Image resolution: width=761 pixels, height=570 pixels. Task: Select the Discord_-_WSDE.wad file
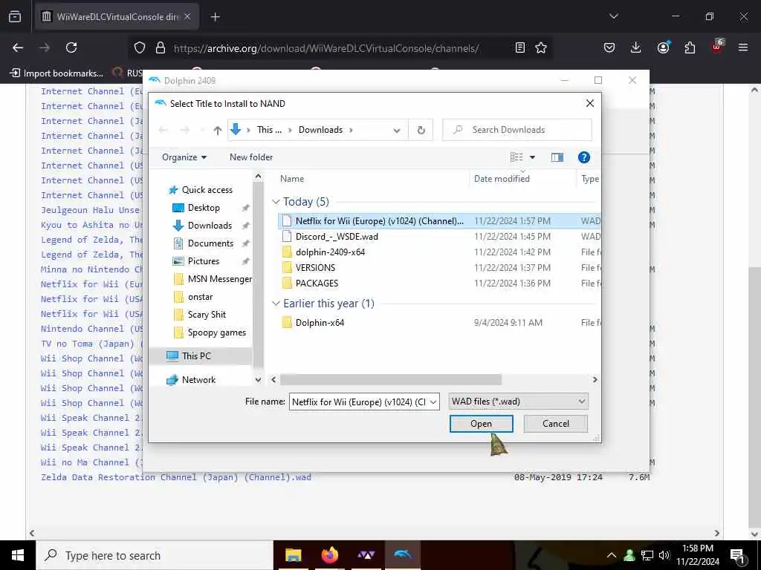(x=337, y=237)
